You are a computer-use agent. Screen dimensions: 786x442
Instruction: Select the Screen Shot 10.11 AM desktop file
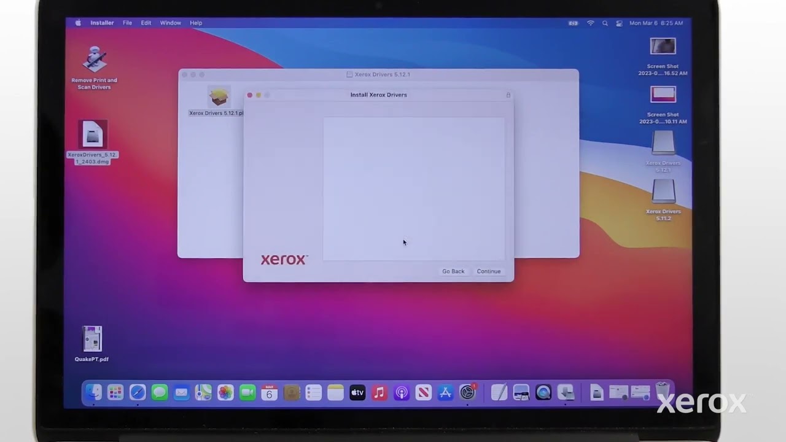coord(663,105)
